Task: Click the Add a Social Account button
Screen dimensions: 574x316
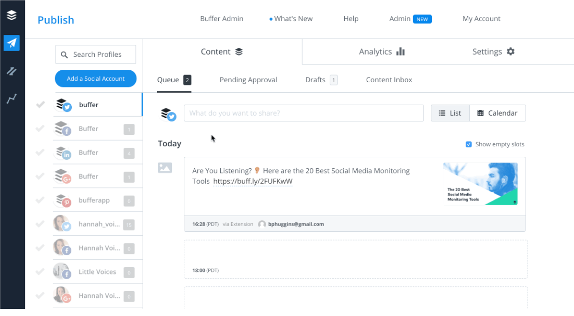Action: click(x=96, y=79)
